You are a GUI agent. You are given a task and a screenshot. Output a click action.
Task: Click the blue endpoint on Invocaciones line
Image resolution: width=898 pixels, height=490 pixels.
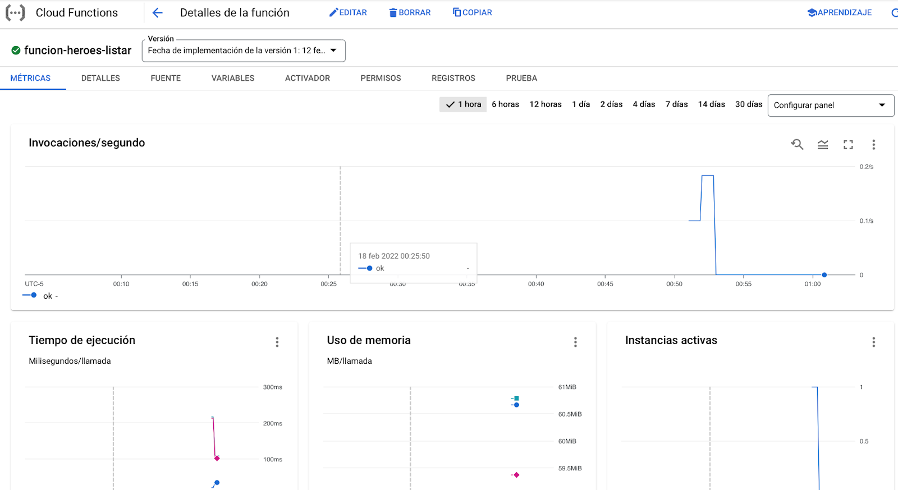(x=824, y=275)
